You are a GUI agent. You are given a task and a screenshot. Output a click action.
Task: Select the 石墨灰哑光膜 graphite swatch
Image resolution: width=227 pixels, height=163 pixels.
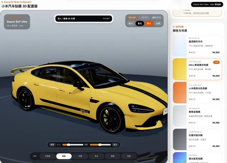(x=197, y=139)
